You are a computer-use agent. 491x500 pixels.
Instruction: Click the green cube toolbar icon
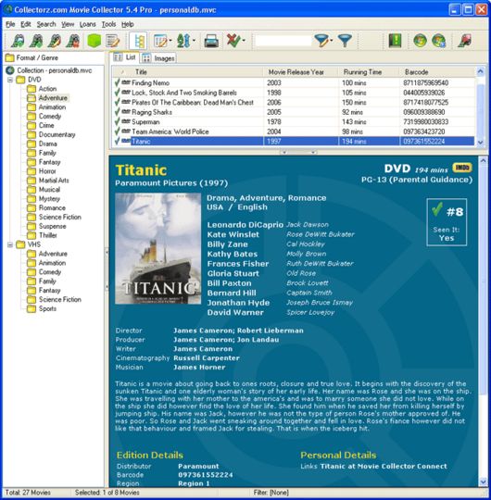point(94,41)
